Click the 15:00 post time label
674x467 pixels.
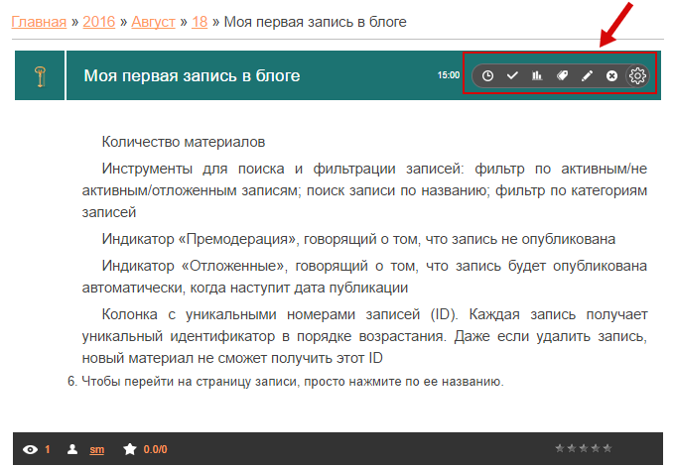click(448, 75)
